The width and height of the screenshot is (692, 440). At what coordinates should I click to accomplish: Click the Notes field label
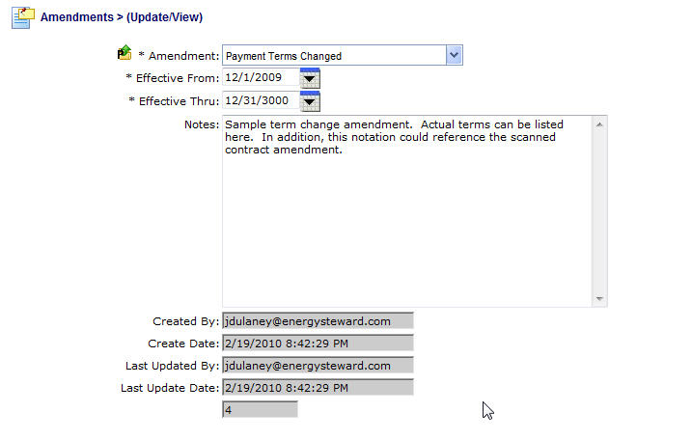click(x=201, y=124)
